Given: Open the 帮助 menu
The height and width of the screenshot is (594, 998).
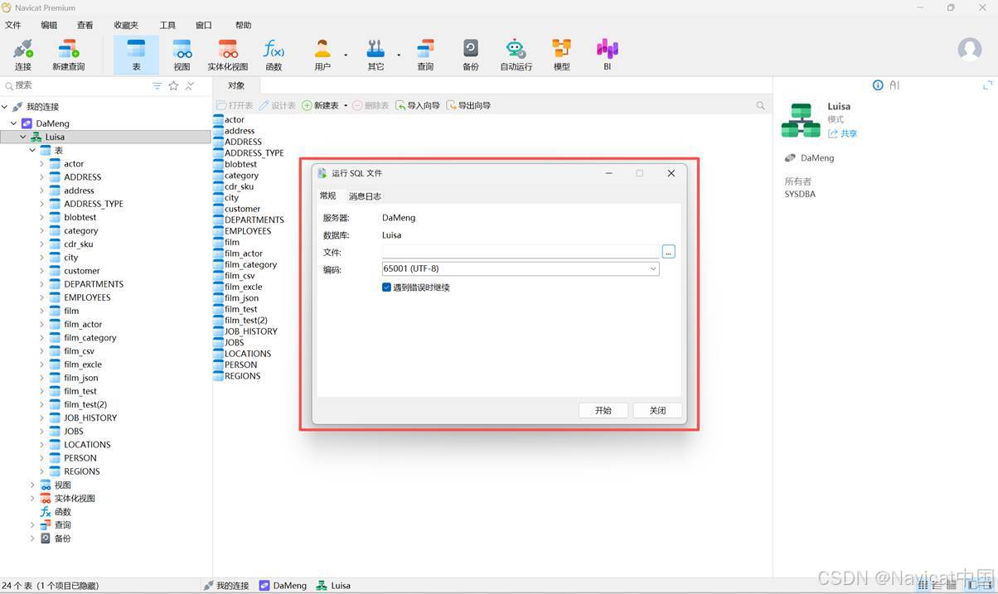Looking at the screenshot, I should coord(243,25).
